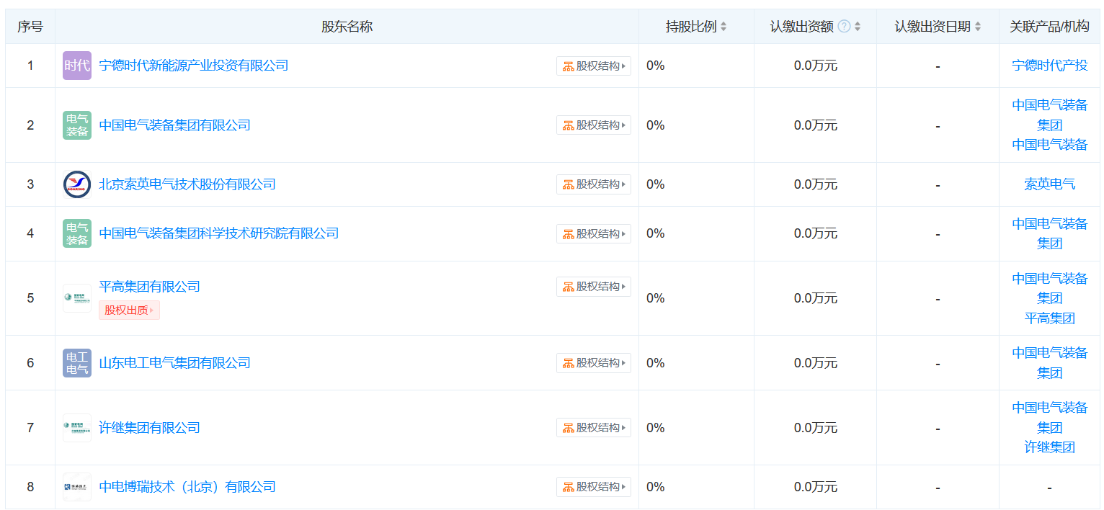Open related product 宁德时代产投
Screen dimensions: 1104x510
click(1049, 66)
